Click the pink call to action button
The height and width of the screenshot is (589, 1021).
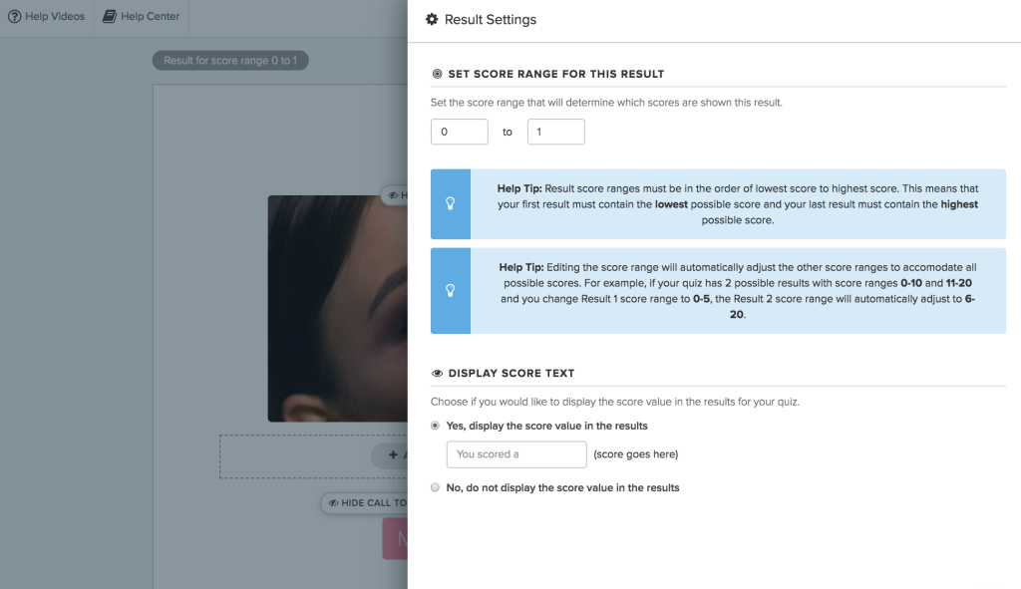coord(395,539)
